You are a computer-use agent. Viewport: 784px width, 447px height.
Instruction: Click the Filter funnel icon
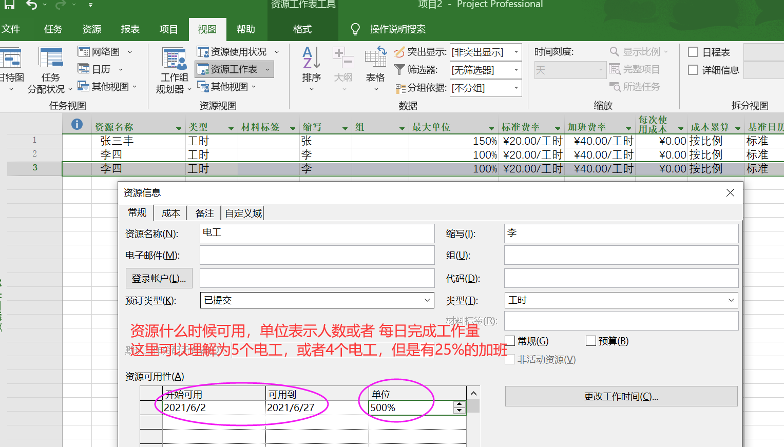pyautogui.click(x=399, y=69)
